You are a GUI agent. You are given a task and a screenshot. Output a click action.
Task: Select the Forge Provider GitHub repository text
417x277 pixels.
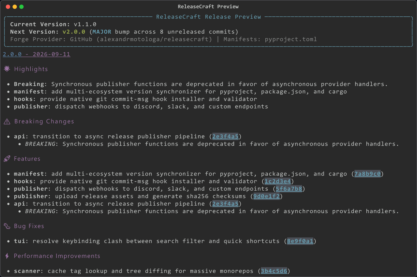[x=111, y=39]
